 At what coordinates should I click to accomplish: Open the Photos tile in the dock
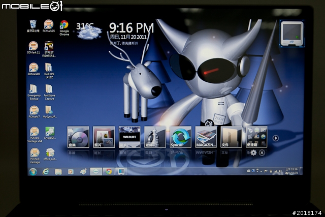[104, 137]
